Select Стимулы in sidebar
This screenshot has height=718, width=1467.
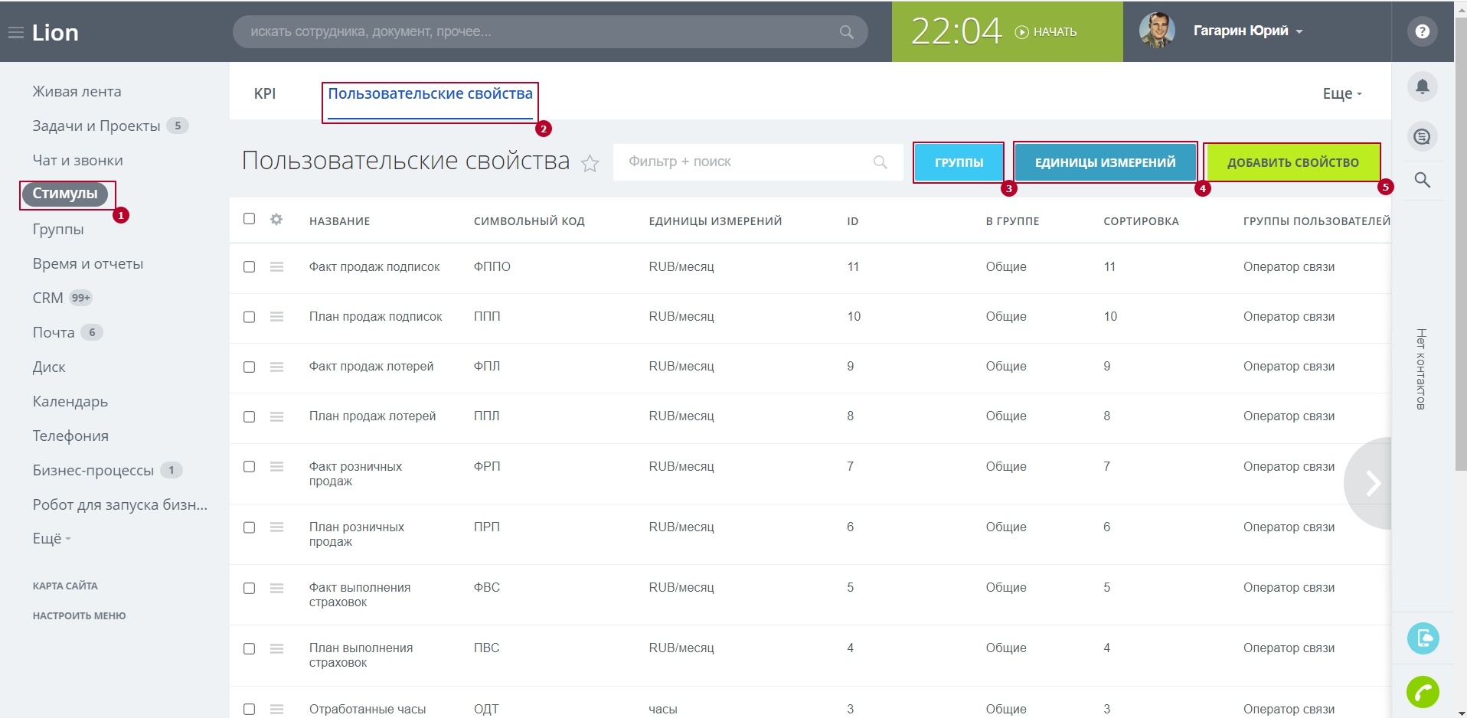pyautogui.click(x=65, y=194)
